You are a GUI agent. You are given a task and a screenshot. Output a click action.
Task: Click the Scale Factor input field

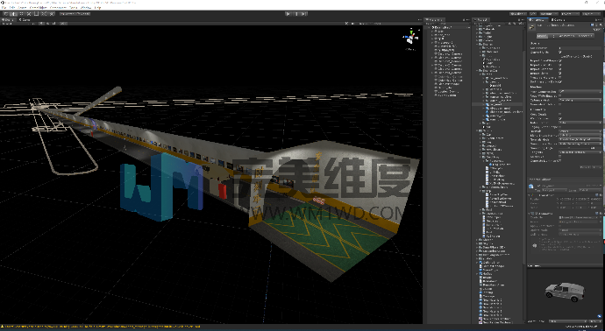click(x=580, y=48)
